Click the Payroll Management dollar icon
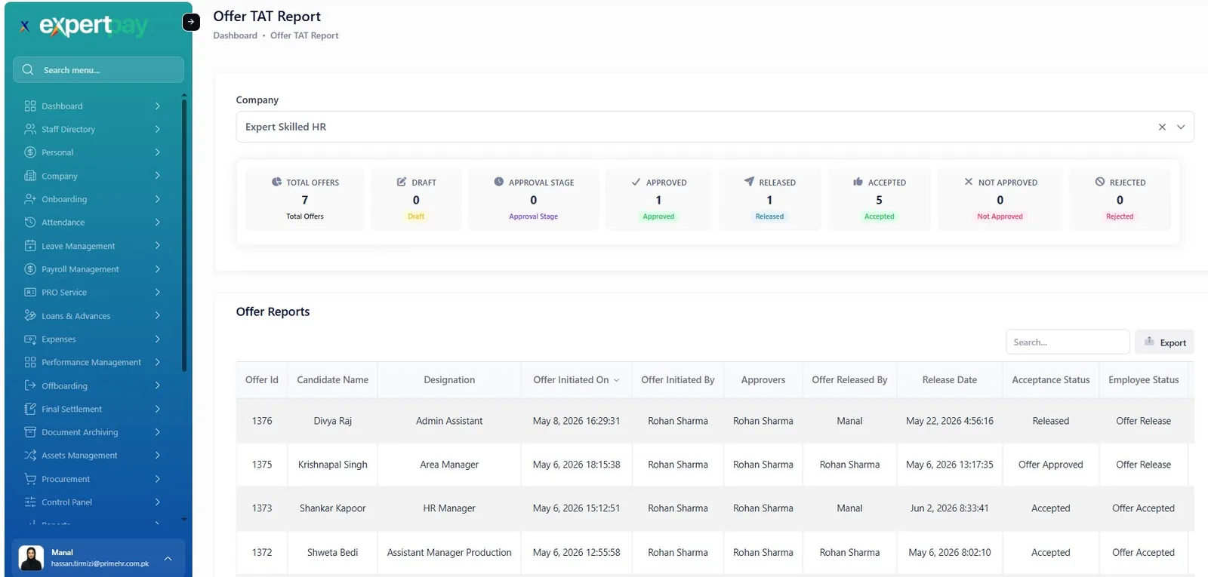1208x577 pixels. (30, 269)
